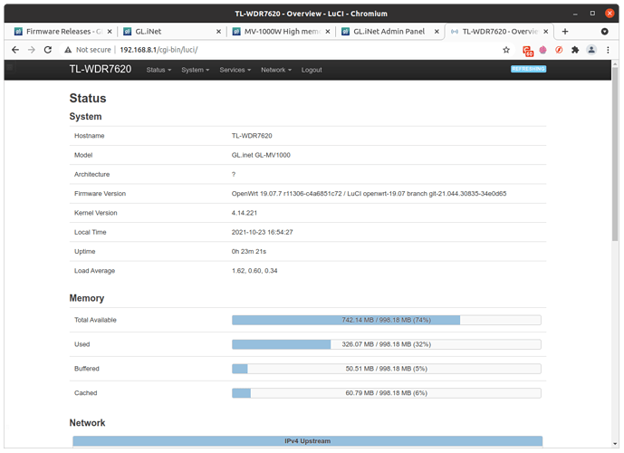Viewport: 624px width, 453px height.
Task: Close the MV-1000W High memory tab
Action: click(328, 32)
